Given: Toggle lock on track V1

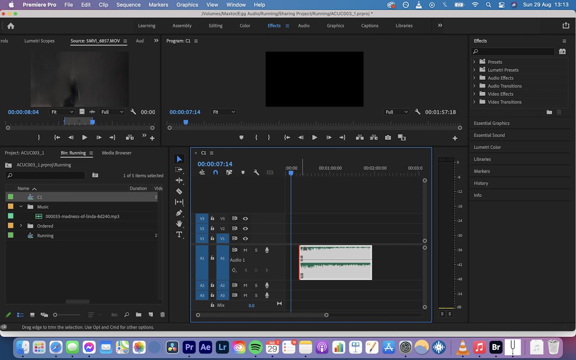Looking at the screenshot, I should 212,238.
